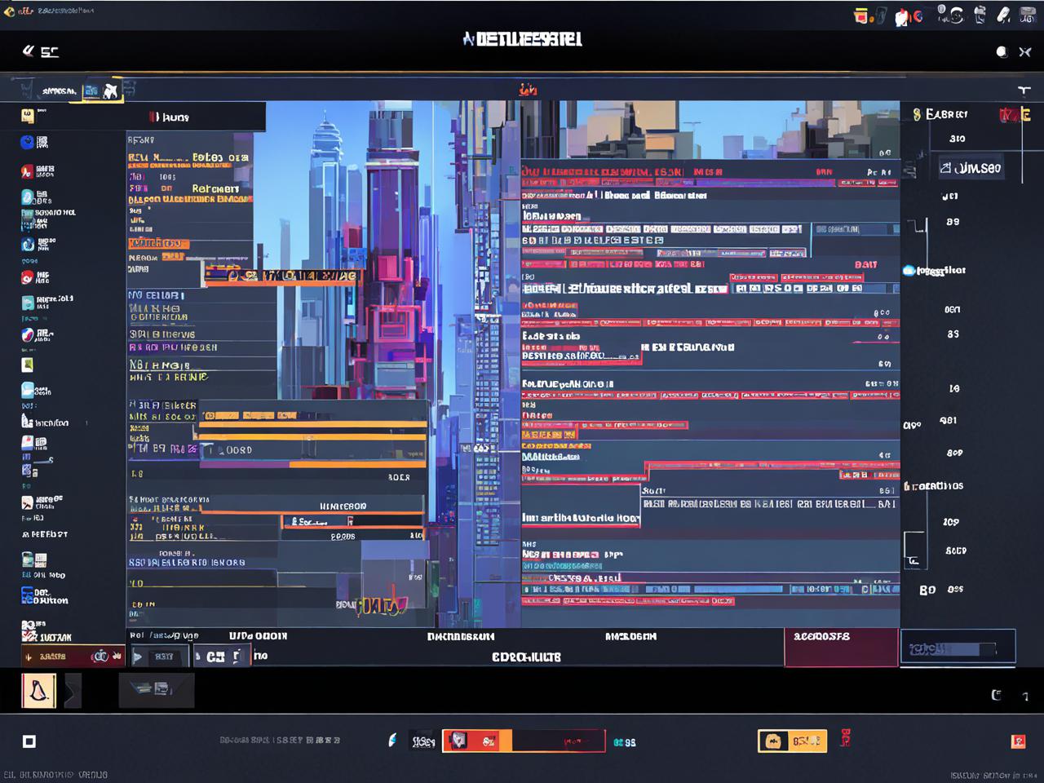Image resolution: width=1044 pixels, height=783 pixels.
Task: Click the back arrow icon at top left
Action: click(29, 51)
